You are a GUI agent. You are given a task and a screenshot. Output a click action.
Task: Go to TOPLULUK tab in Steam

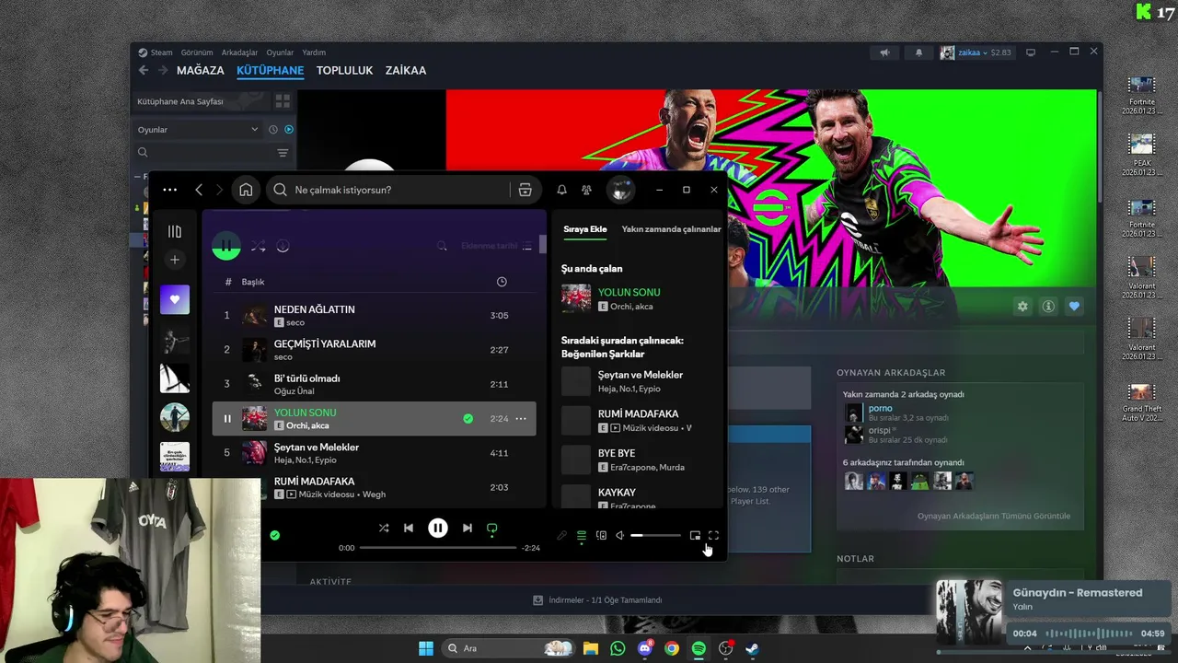pyautogui.click(x=344, y=70)
